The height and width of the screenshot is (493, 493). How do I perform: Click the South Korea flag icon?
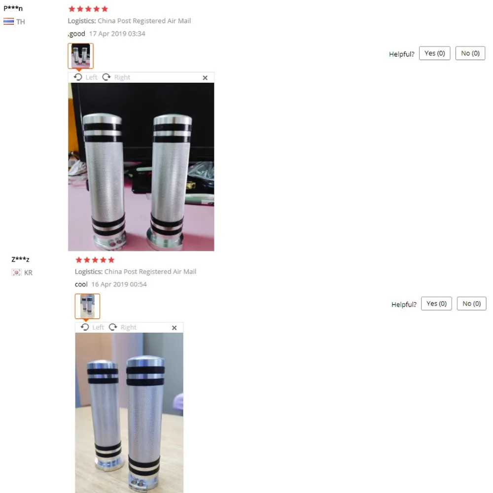pos(16,272)
